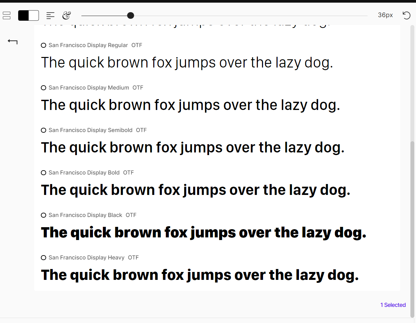Go back using the return arrow icon
Image resolution: width=416 pixels, height=323 pixels.
[13, 41]
